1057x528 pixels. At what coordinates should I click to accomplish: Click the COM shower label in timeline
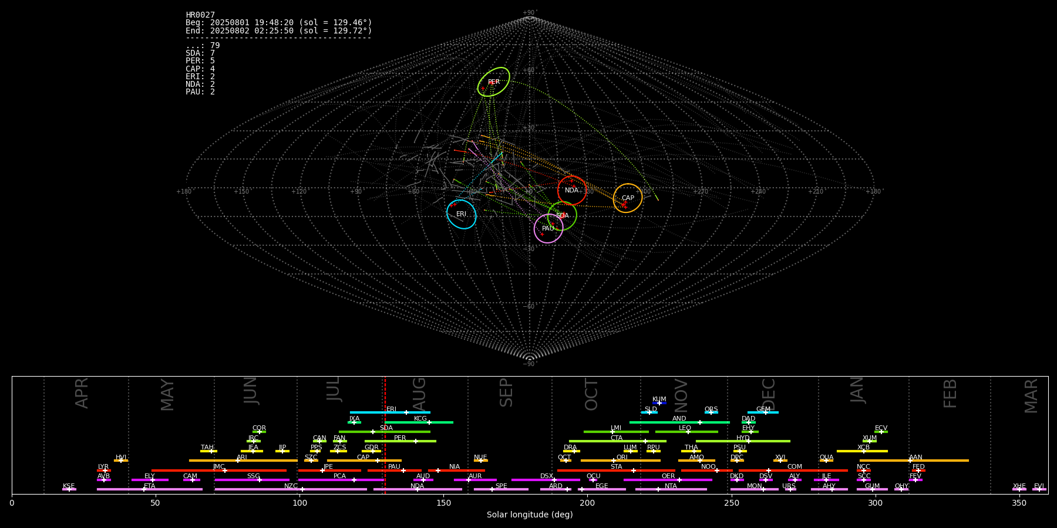coord(795,467)
